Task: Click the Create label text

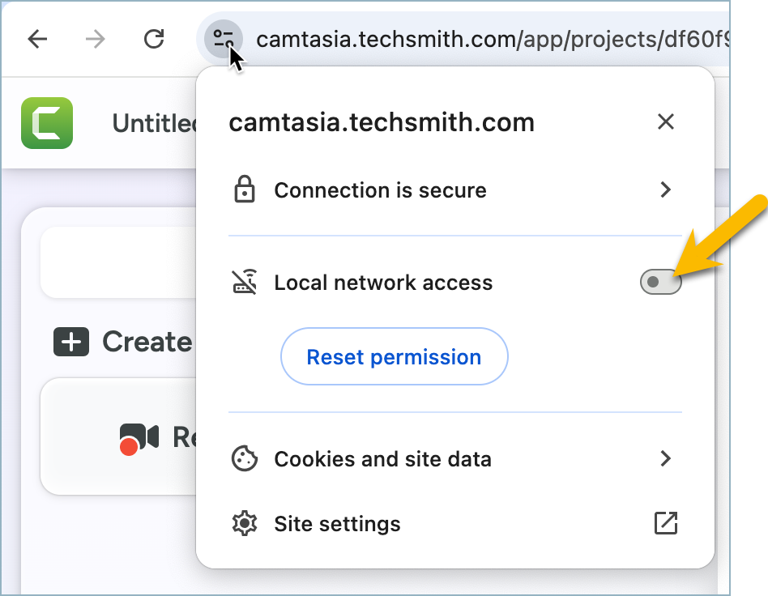Action: point(147,342)
